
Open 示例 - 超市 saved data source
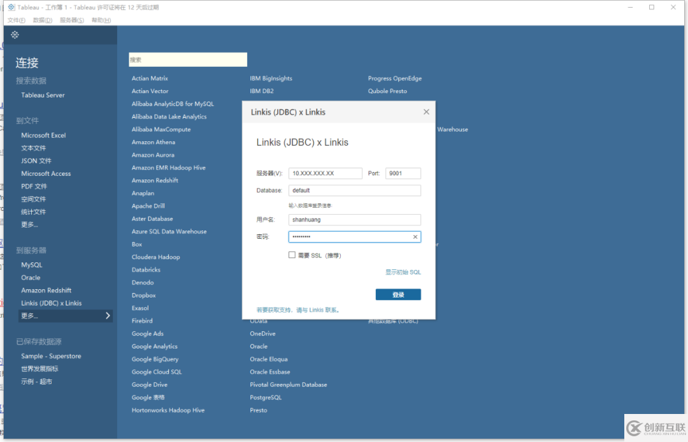36,381
